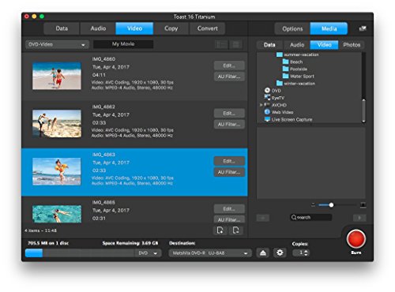The height and width of the screenshot is (292, 395).
Task: Click Edit button for IMG_4865
Action: [229, 209]
